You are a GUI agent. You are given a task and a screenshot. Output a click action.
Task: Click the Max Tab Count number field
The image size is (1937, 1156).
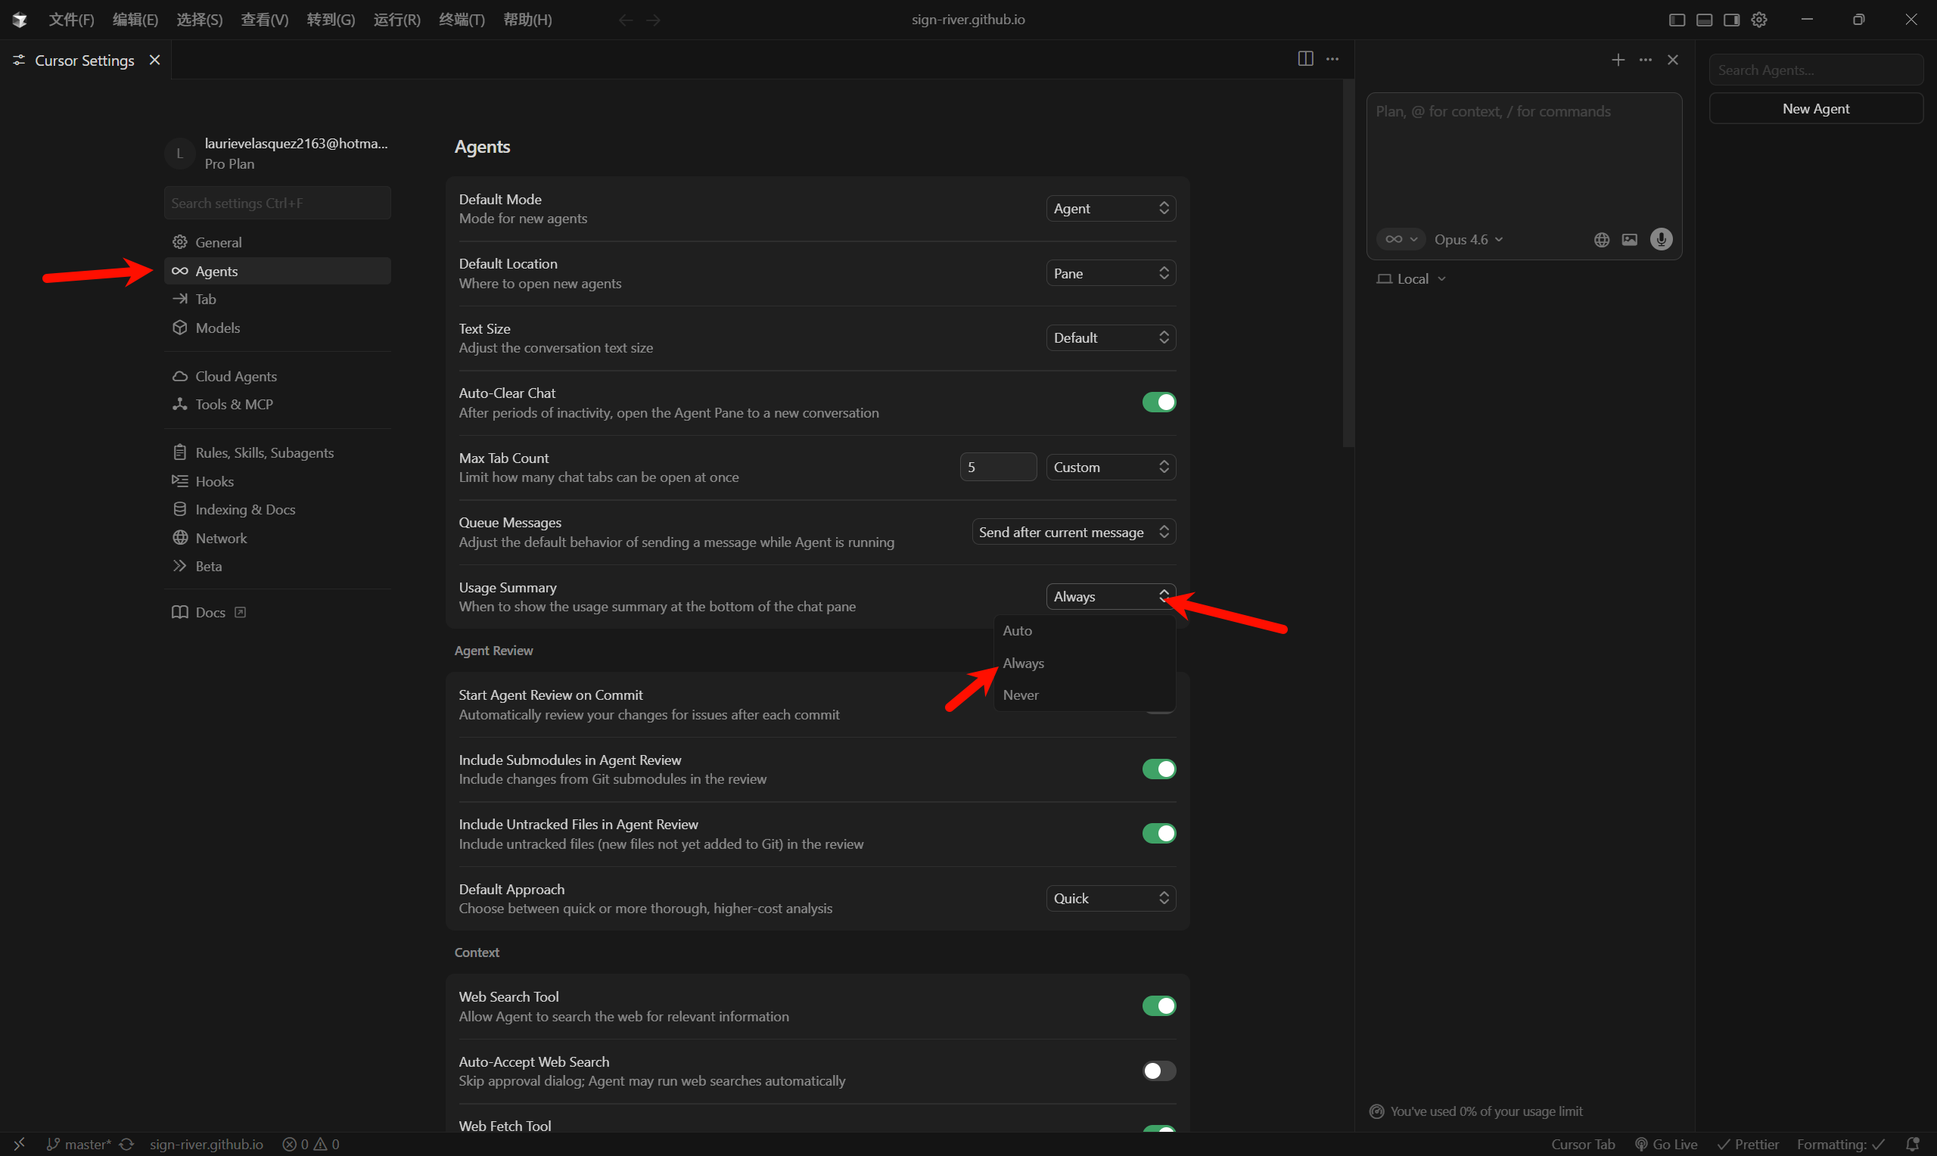coord(998,467)
